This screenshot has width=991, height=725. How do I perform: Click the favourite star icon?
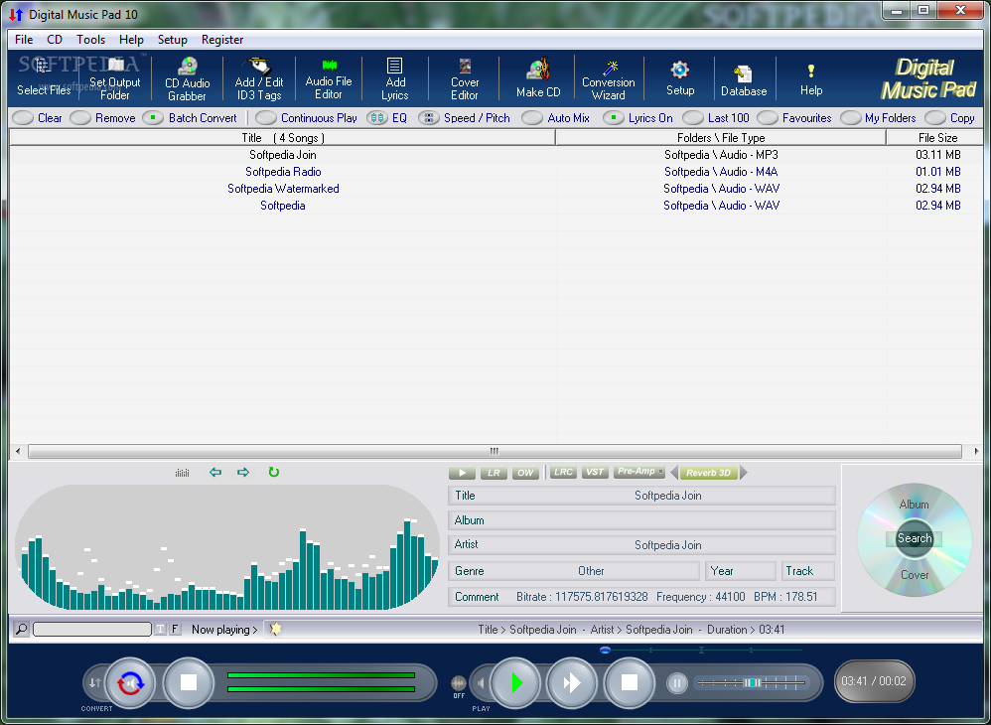pyautogui.click(x=275, y=629)
